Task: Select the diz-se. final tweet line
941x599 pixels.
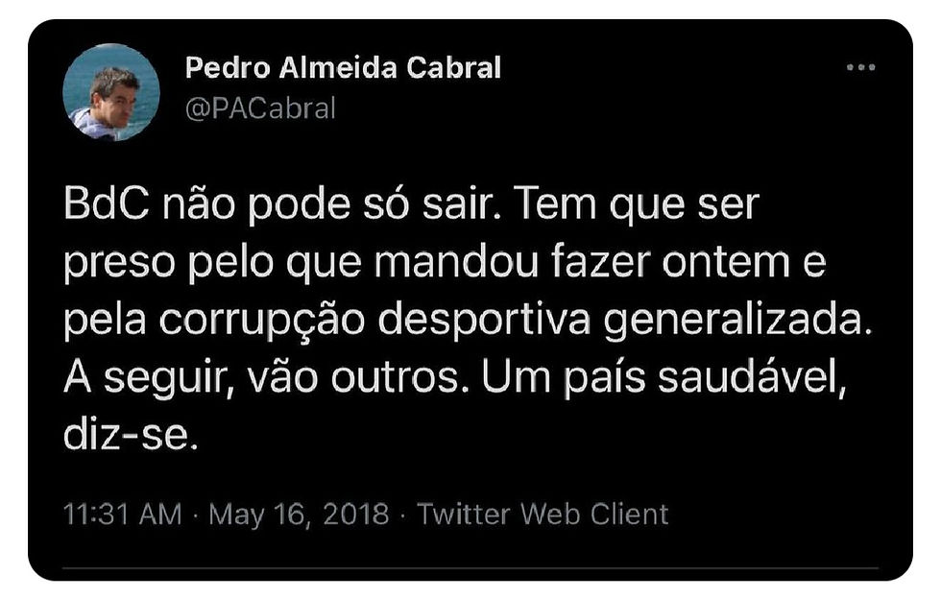Action: click(131, 435)
